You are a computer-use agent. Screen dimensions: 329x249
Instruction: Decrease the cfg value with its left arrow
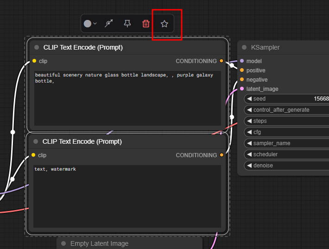click(249, 132)
